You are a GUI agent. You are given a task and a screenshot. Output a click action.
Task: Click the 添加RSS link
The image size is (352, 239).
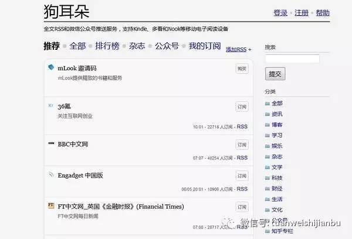pos(236,49)
